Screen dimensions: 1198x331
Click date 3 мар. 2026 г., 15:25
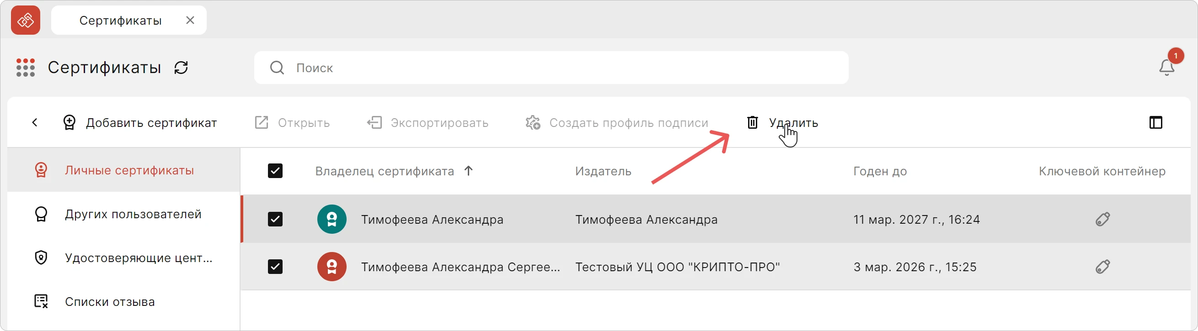pyautogui.click(x=915, y=268)
